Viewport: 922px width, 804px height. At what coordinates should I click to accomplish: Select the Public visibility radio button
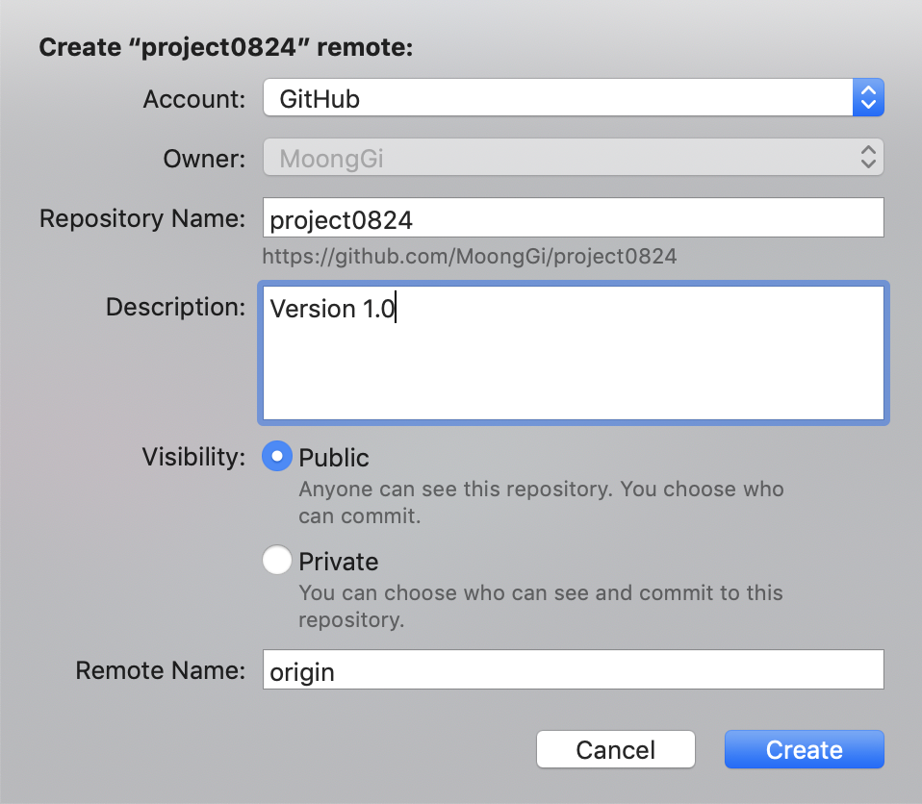[277, 456]
